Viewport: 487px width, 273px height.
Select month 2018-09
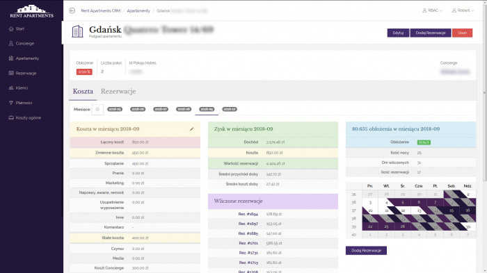point(207,109)
